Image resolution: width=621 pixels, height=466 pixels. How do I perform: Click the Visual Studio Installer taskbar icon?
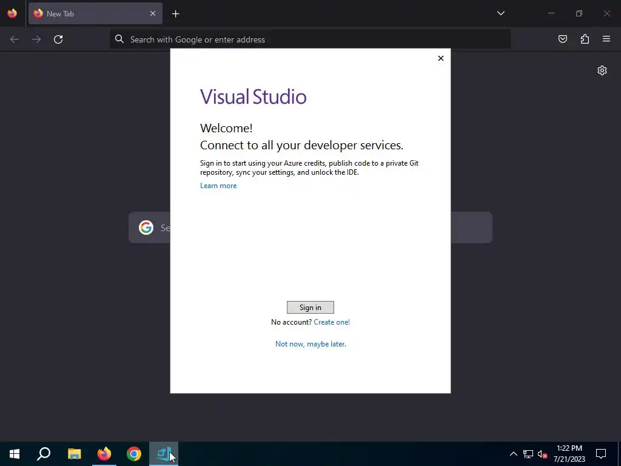coord(164,454)
